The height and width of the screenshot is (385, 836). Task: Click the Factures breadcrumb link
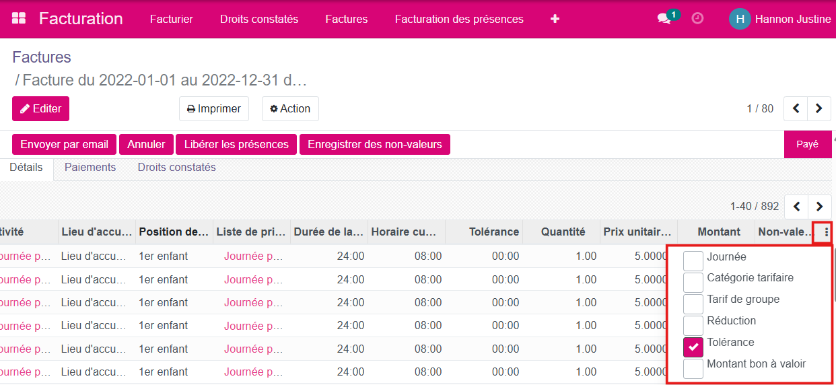tap(42, 57)
